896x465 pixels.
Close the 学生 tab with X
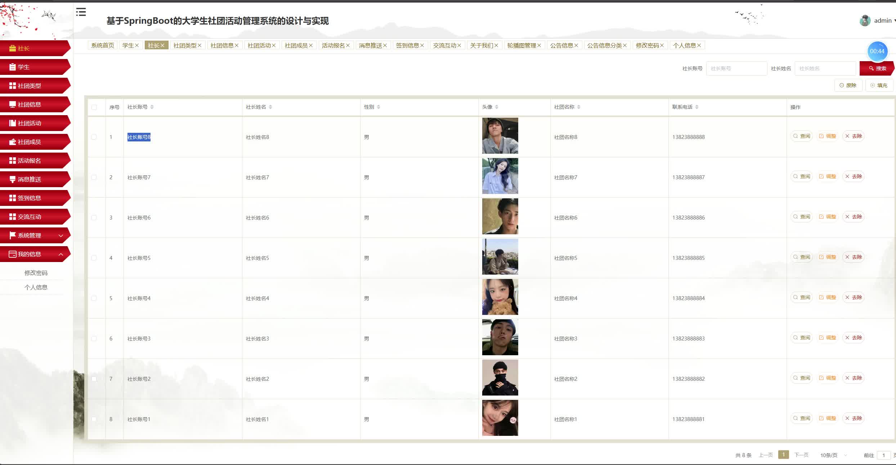[x=137, y=45]
